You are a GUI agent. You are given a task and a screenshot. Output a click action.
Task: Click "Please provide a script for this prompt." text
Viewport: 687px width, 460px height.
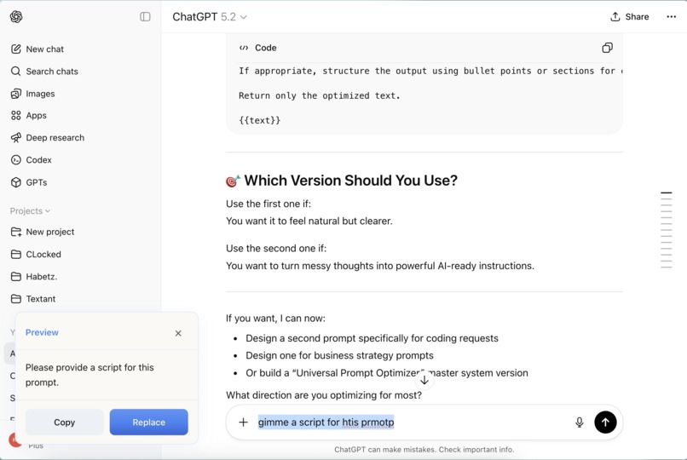tap(89, 375)
